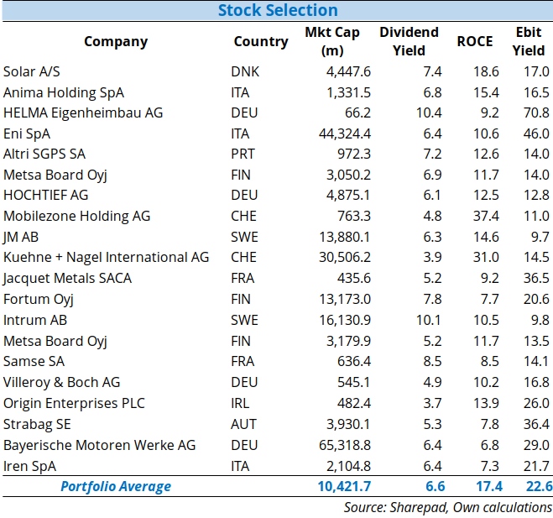Image resolution: width=553 pixels, height=518 pixels.
Task: Click the Jacquet Metals SACA company name
Action: coord(67,279)
